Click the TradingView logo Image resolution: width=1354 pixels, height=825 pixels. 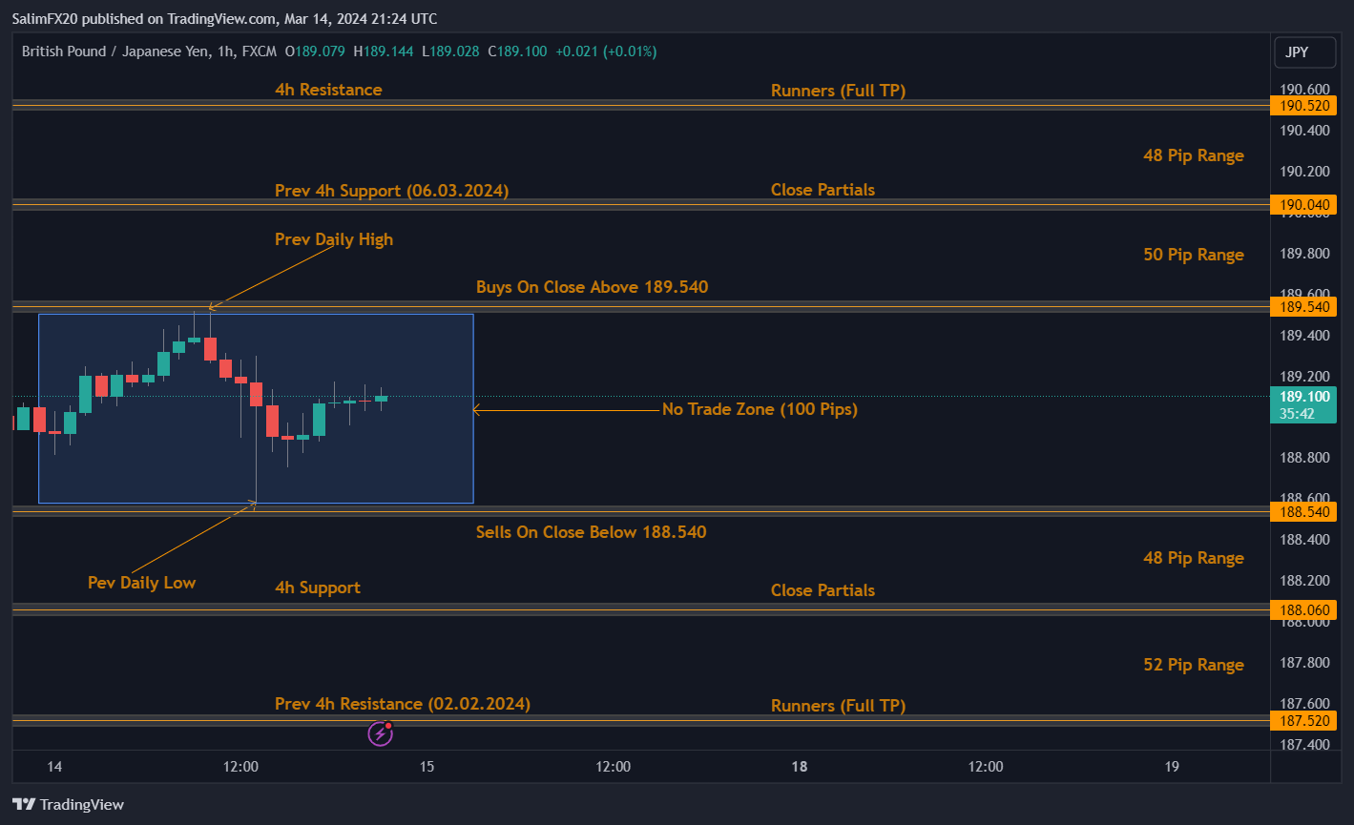68,804
